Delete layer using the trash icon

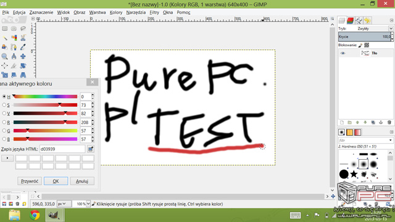389,123
